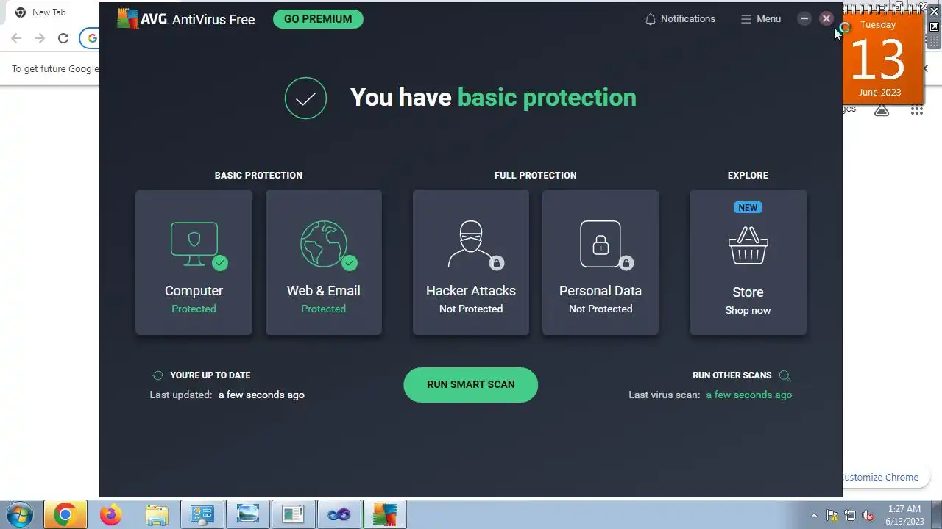Click the calendar gadget drag handle
The image size is (942, 529).
[x=935, y=42]
